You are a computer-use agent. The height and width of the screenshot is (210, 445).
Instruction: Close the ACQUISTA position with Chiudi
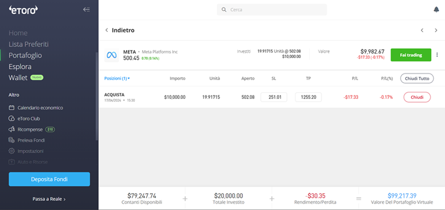tap(417, 97)
